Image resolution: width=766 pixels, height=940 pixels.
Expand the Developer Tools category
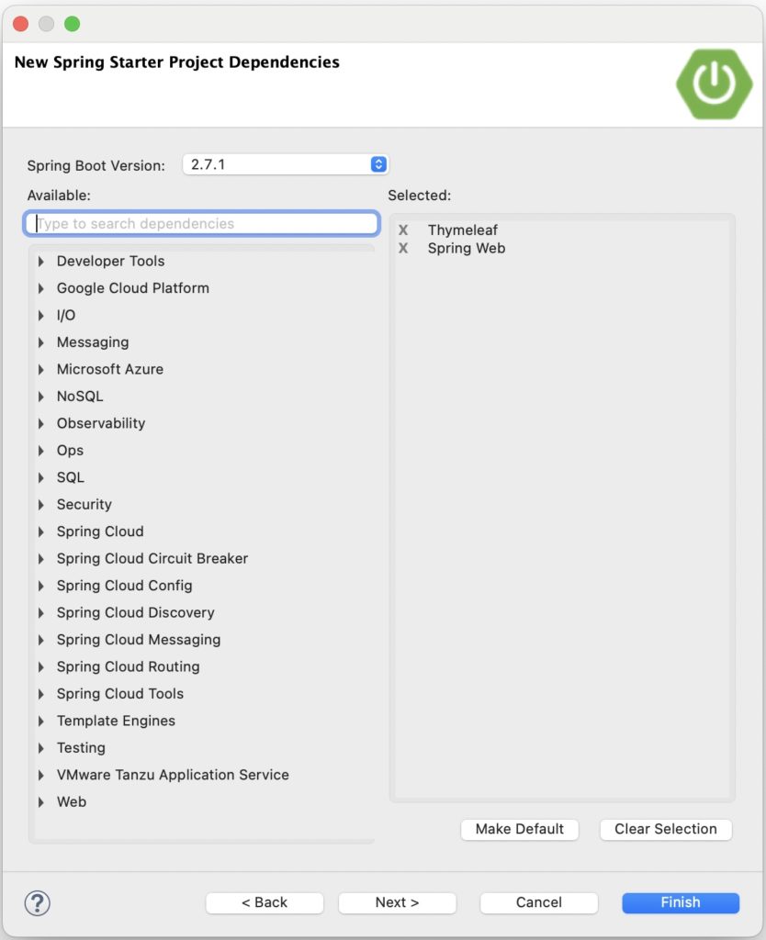pos(41,262)
